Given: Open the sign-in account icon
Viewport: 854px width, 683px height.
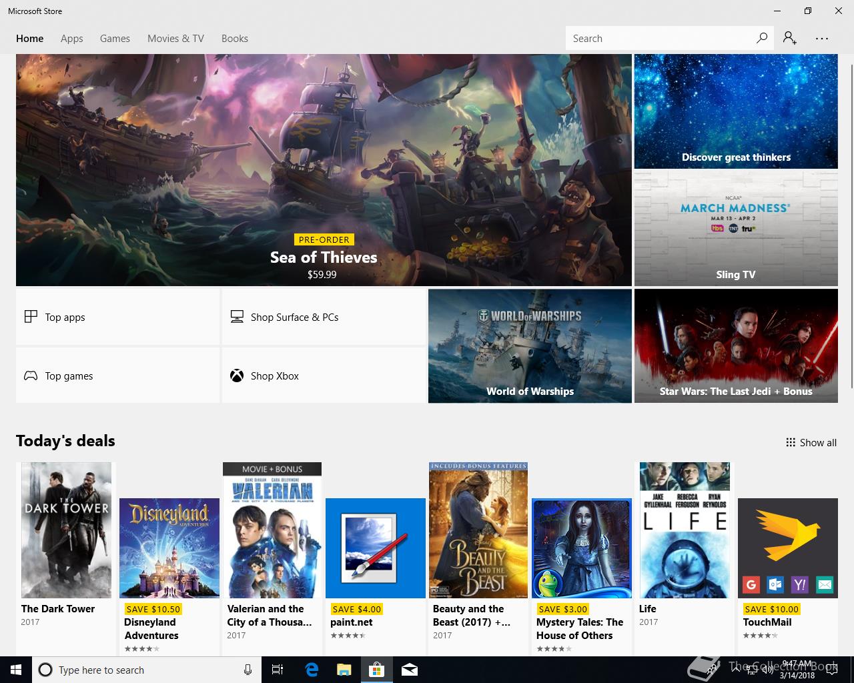Looking at the screenshot, I should point(790,38).
